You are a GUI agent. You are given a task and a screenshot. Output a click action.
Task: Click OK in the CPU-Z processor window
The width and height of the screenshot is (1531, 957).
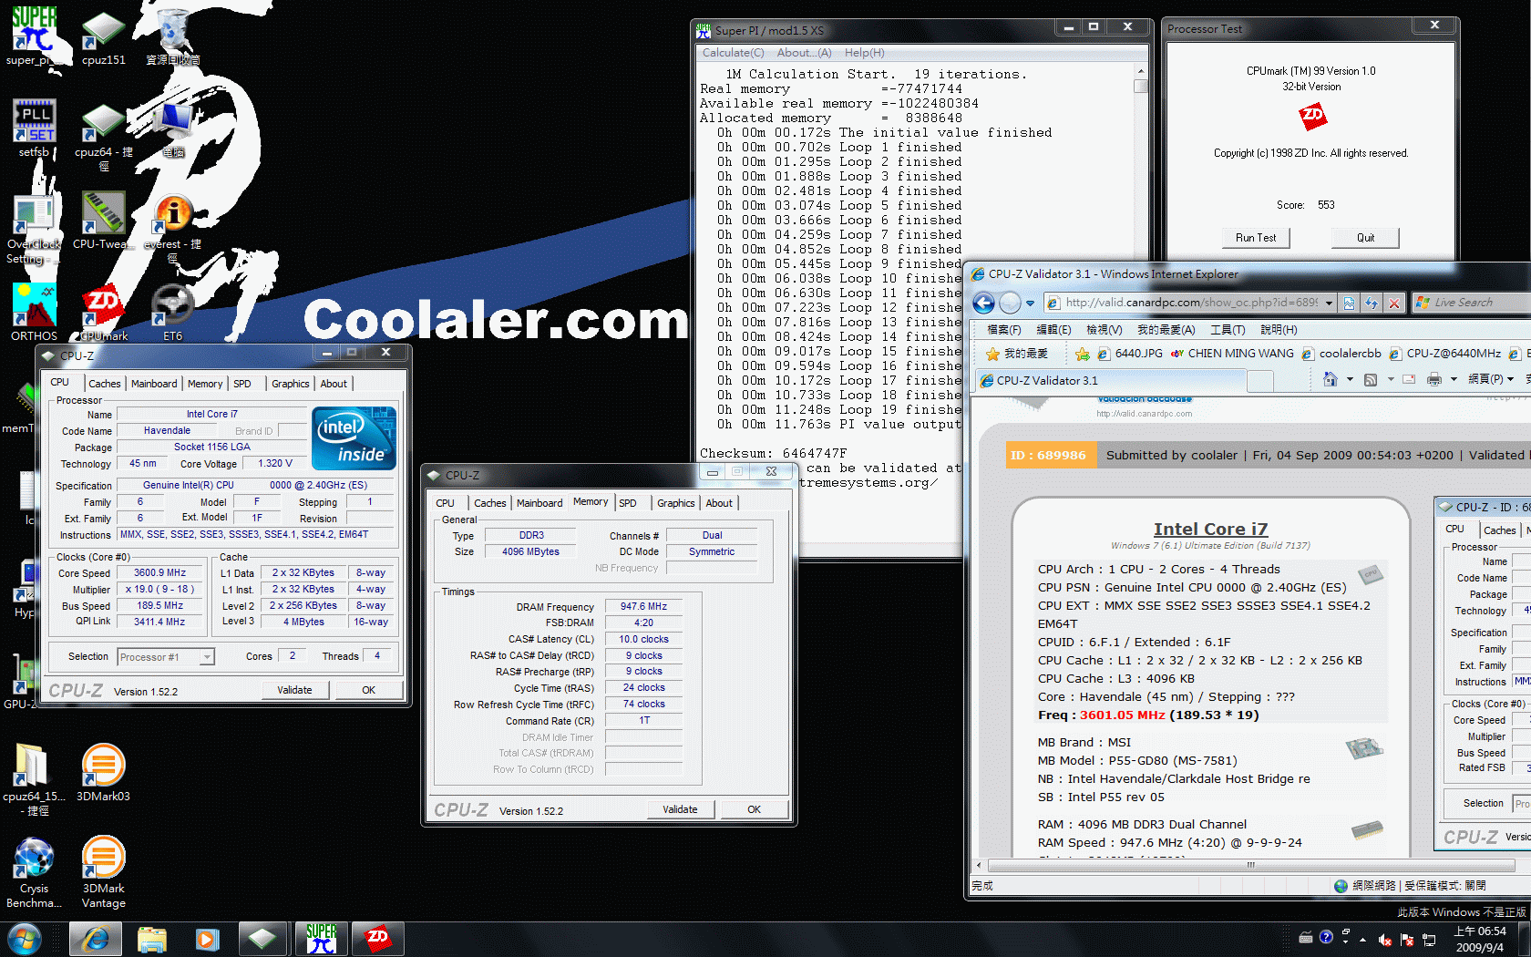click(368, 690)
